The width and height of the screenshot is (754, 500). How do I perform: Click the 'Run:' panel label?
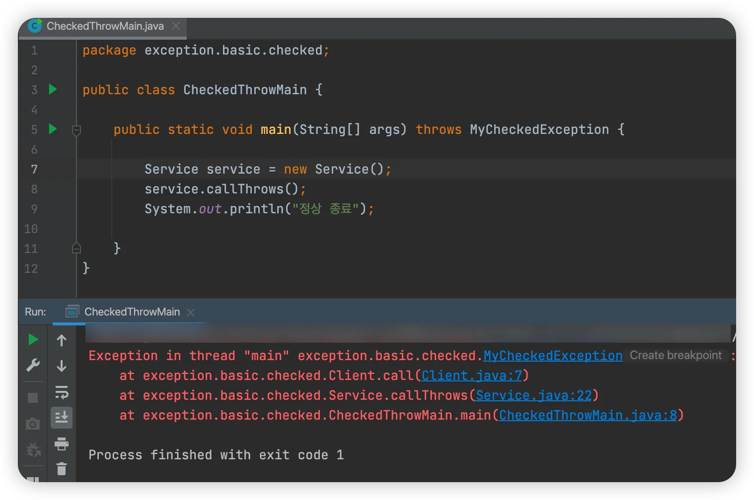click(35, 312)
